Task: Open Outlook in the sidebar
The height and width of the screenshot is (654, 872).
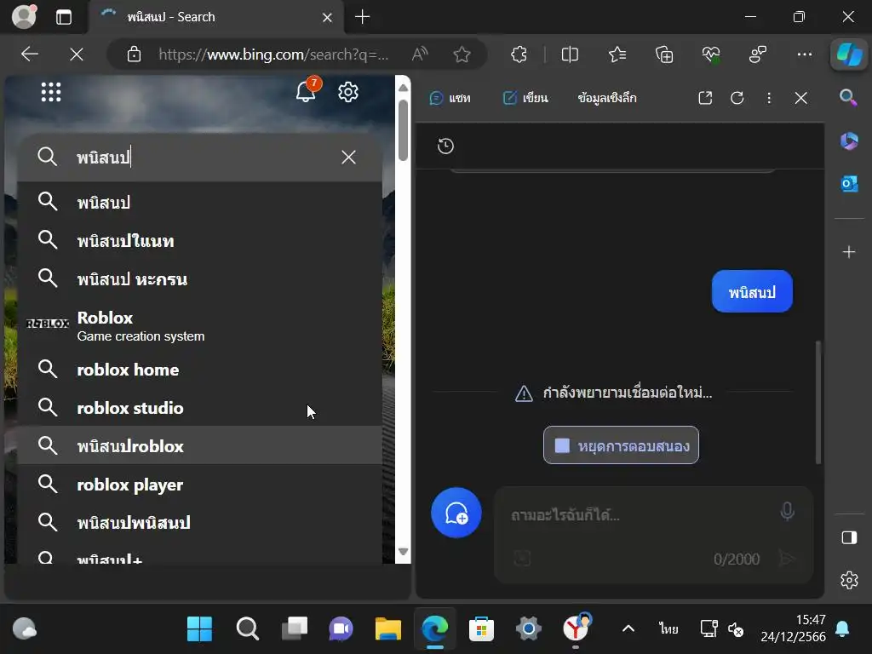Action: tap(849, 183)
